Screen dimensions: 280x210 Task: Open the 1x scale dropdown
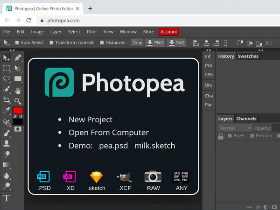(137, 42)
